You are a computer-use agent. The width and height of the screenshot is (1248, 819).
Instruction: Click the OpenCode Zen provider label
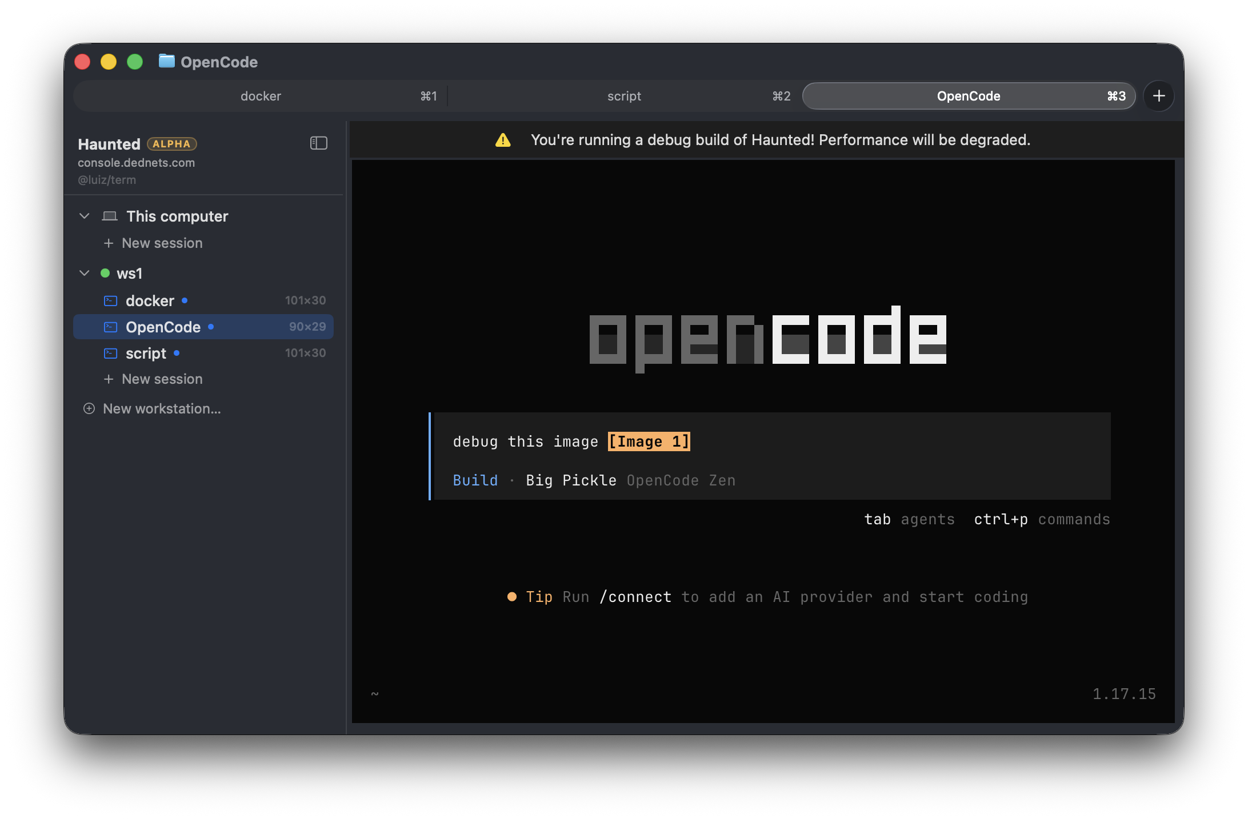point(681,480)
